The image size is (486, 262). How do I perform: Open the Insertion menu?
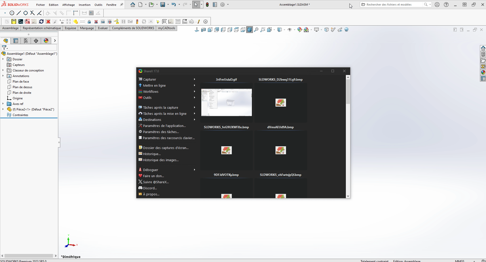pos(84,5)
